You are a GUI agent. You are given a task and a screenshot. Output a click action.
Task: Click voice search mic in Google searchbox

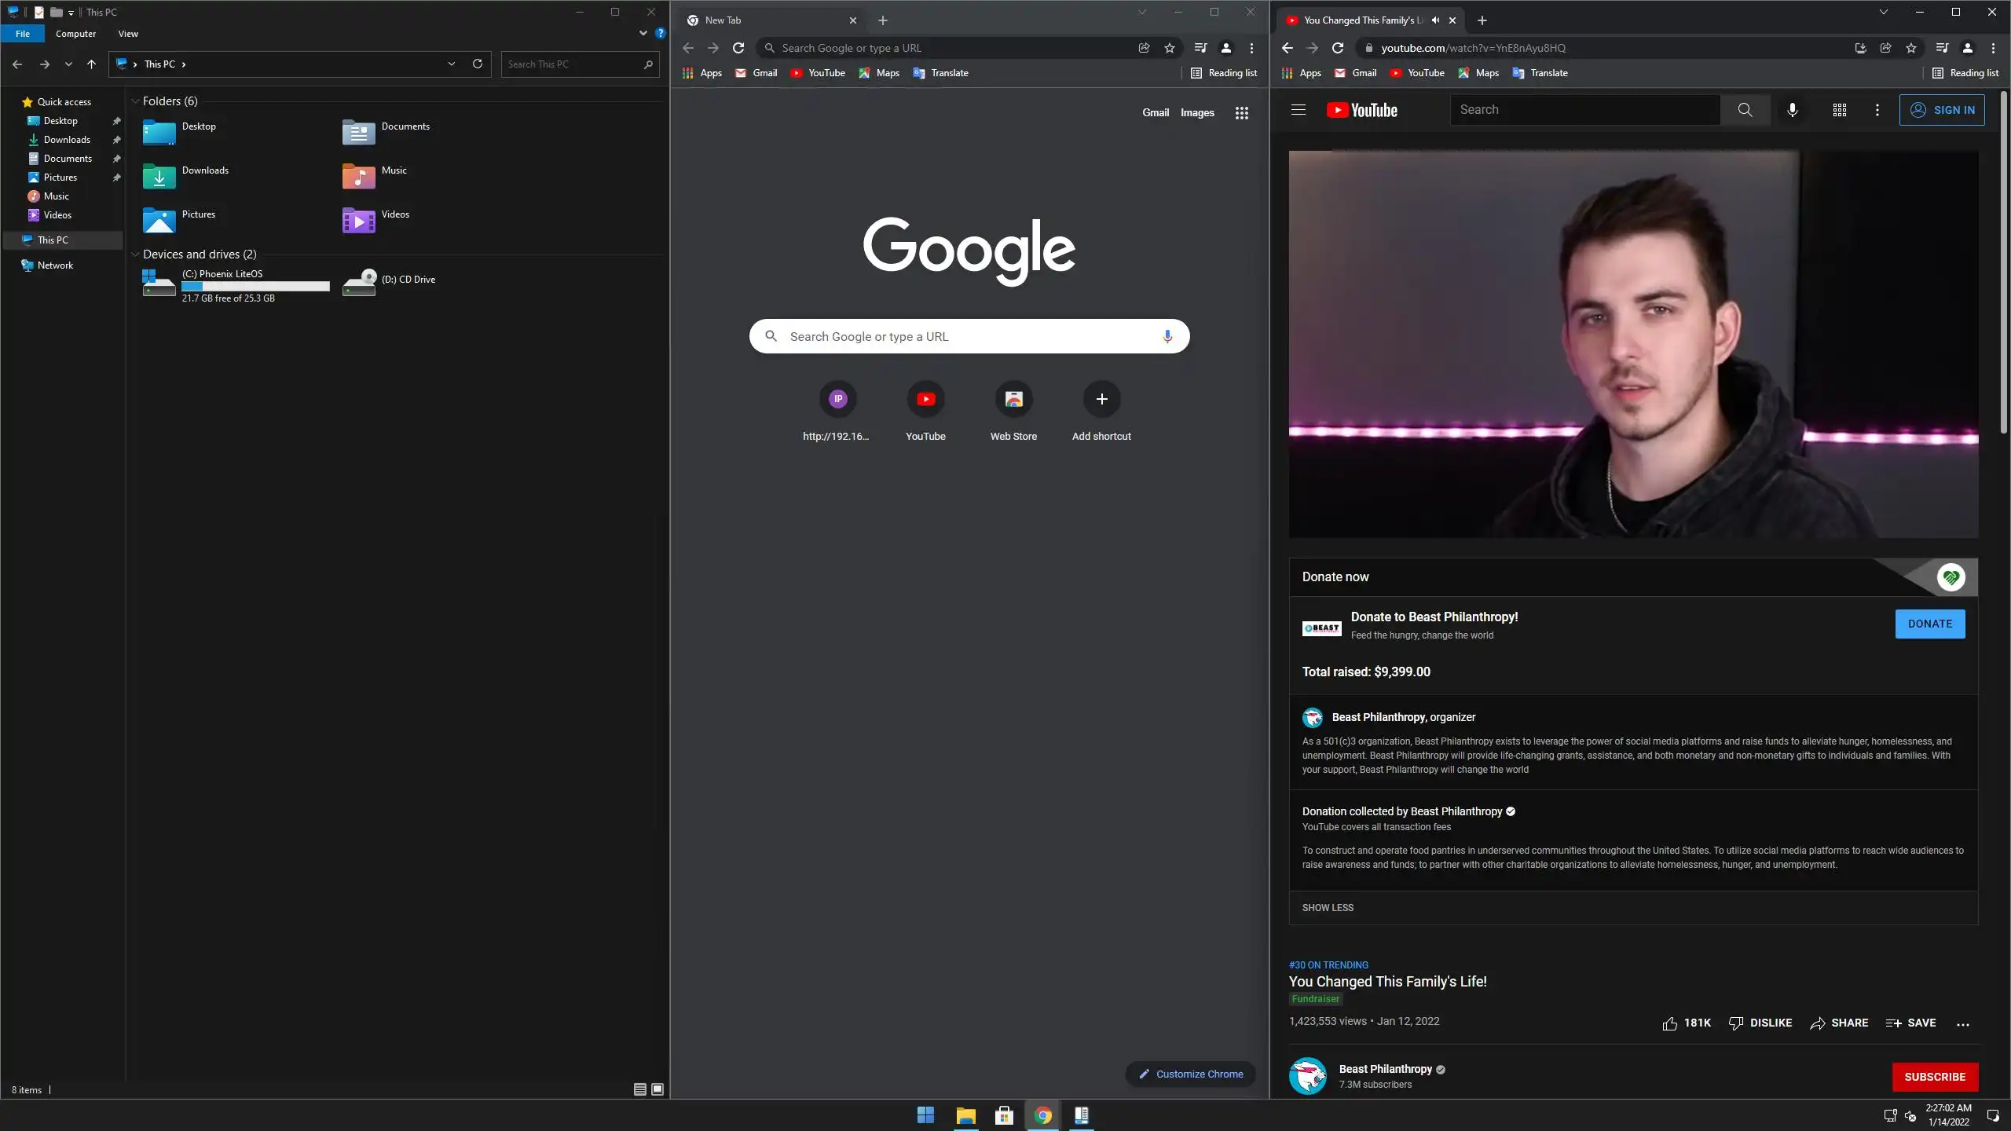point(1167,336)
